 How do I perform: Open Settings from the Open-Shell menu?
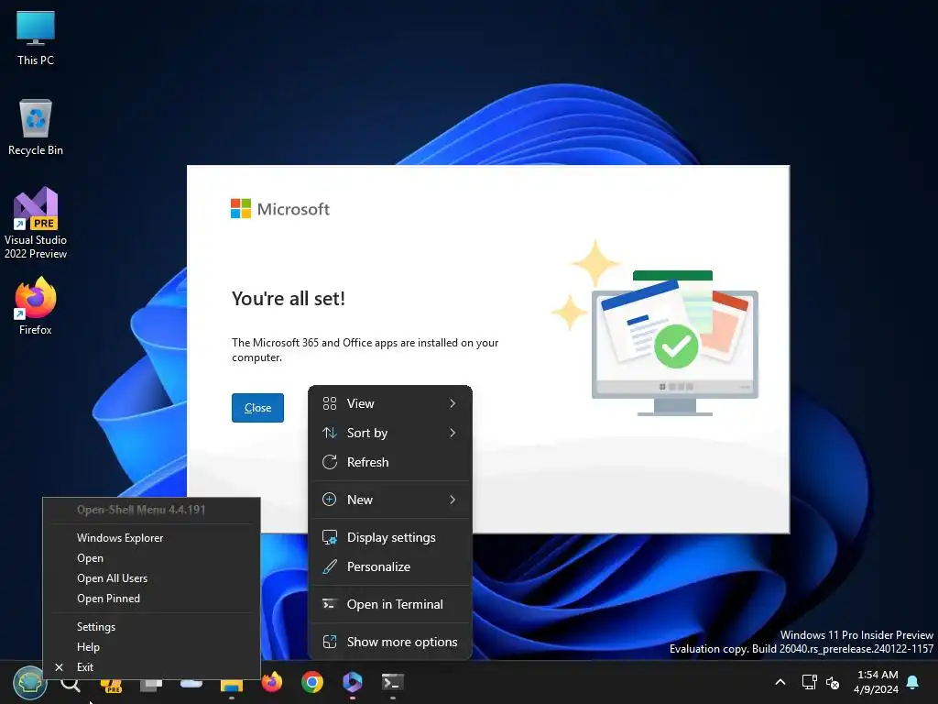(x=151, y=627)
